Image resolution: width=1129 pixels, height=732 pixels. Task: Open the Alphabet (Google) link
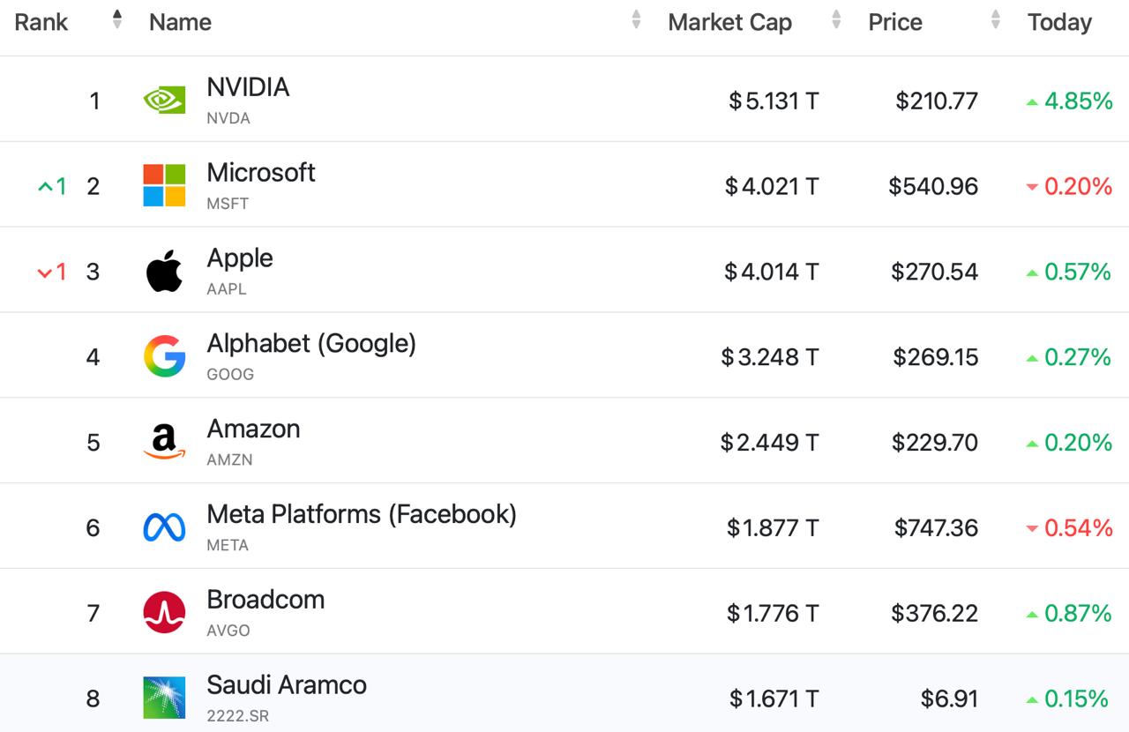(x=311, y=343)
